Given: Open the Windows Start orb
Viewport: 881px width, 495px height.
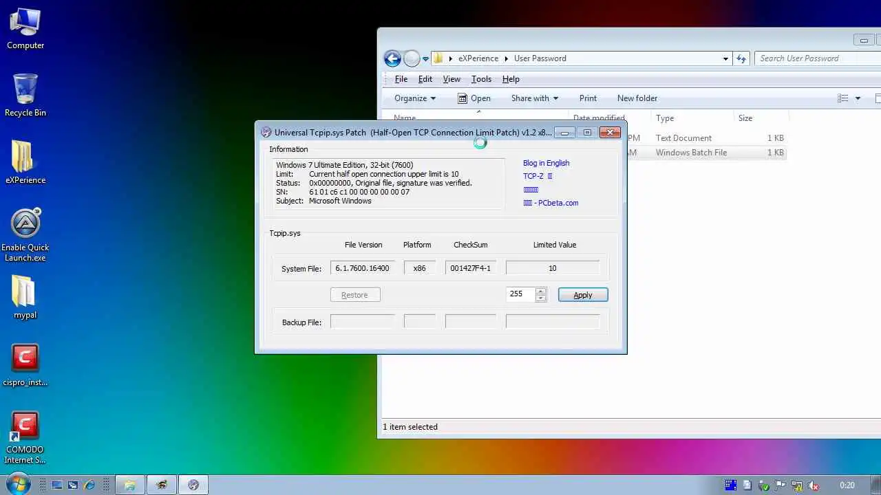Looking at the screenshot, I should pyautogui.click(x=18, y=484).
